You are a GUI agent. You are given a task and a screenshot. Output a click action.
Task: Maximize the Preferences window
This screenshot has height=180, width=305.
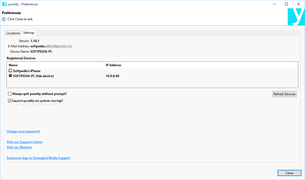286,4
